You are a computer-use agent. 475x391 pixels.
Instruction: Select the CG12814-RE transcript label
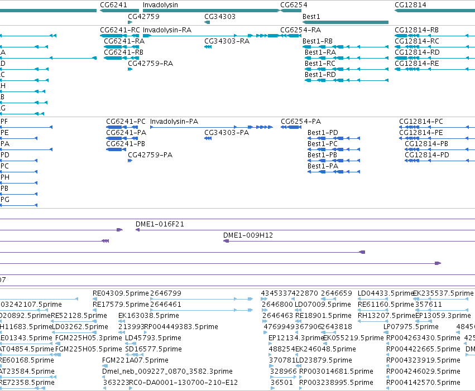(x=416, y=63)
